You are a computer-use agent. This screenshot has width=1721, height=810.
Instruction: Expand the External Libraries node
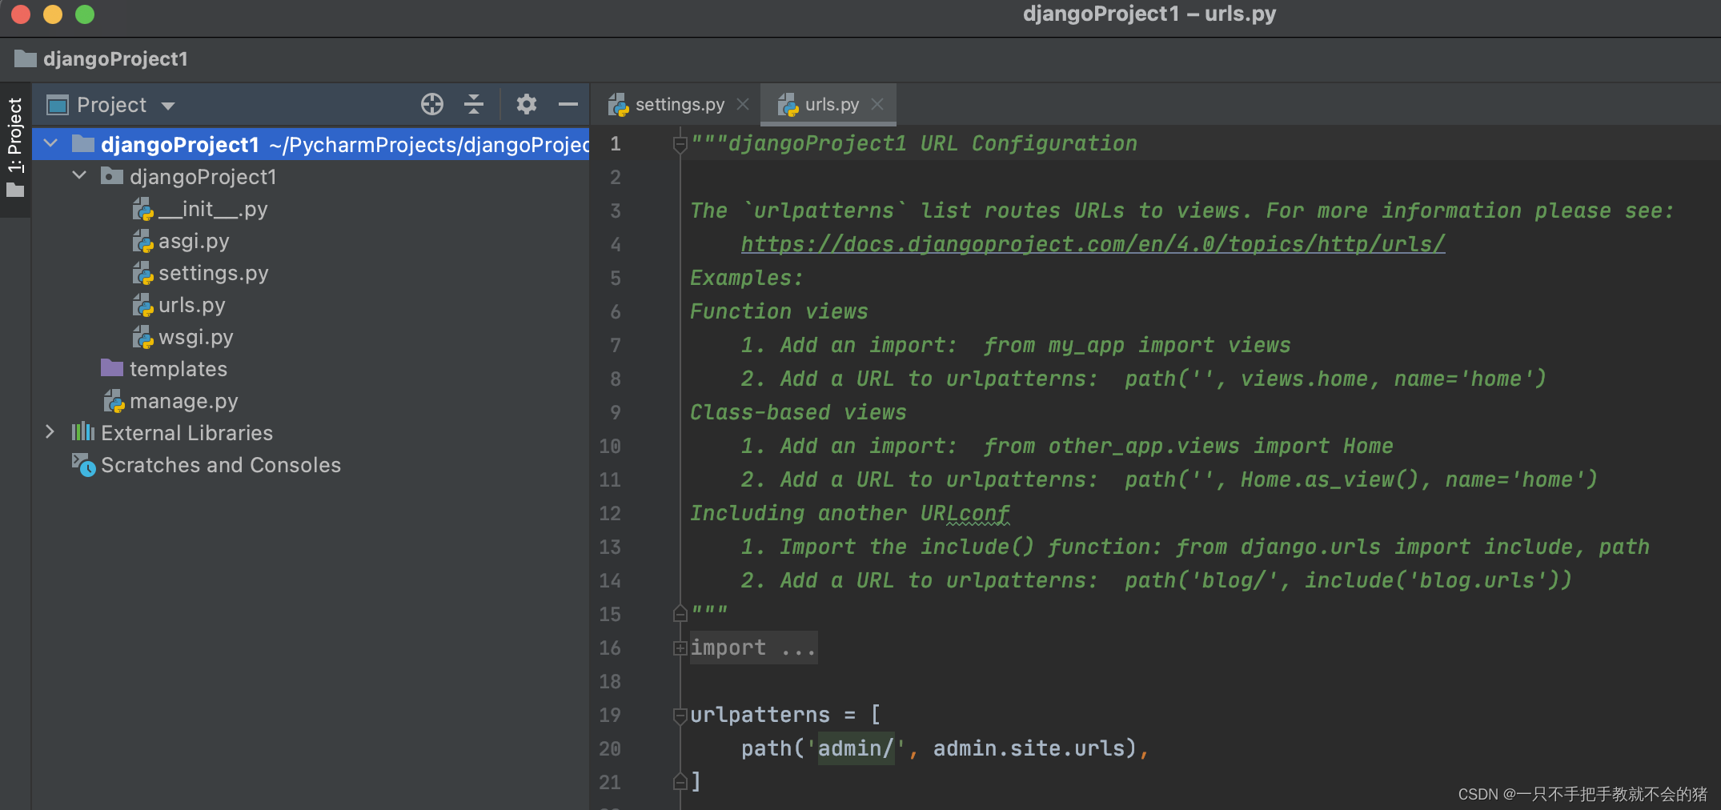50,432
